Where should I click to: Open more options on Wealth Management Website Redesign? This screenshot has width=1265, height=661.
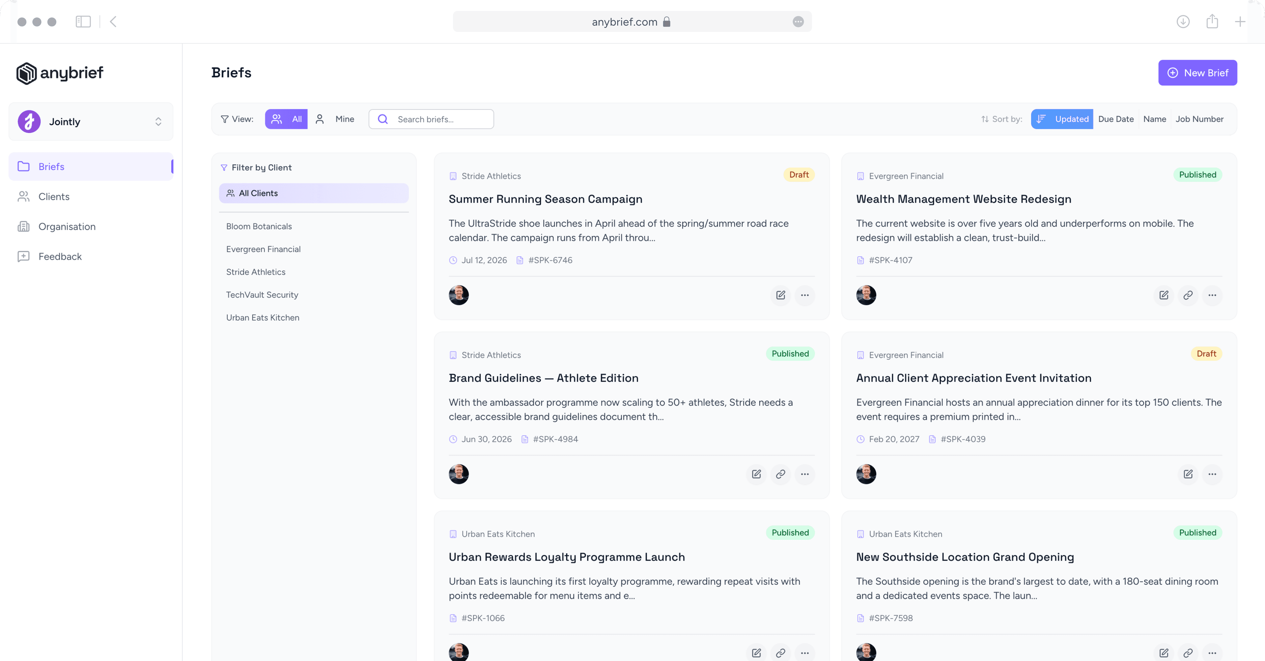(1212, 295)
